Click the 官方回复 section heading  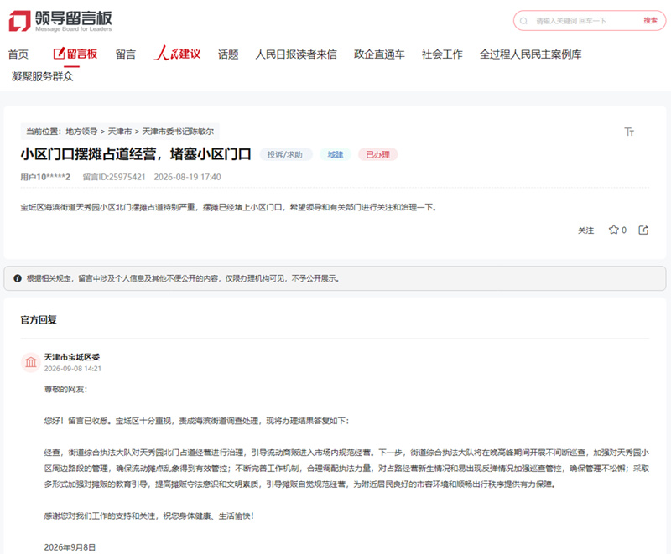click(39, 320)
